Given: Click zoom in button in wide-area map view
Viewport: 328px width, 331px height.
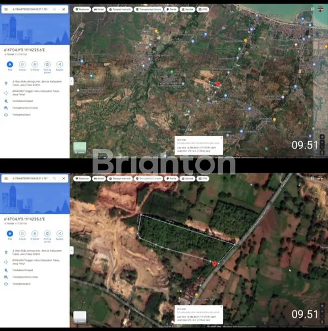Looking at the screenshot, I should pyautogui.click(x=322, y=142).
